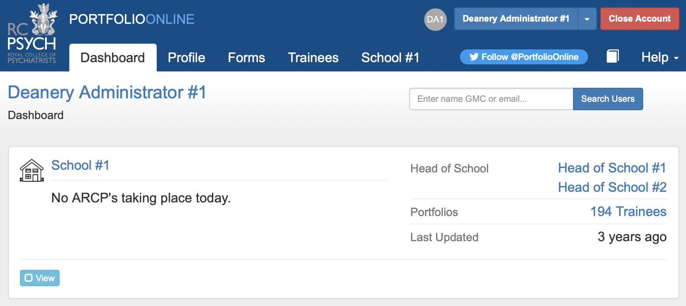Click the Close Account button
Image resolution: width=686 pixels, height=306 pixels.
point(640,19)
